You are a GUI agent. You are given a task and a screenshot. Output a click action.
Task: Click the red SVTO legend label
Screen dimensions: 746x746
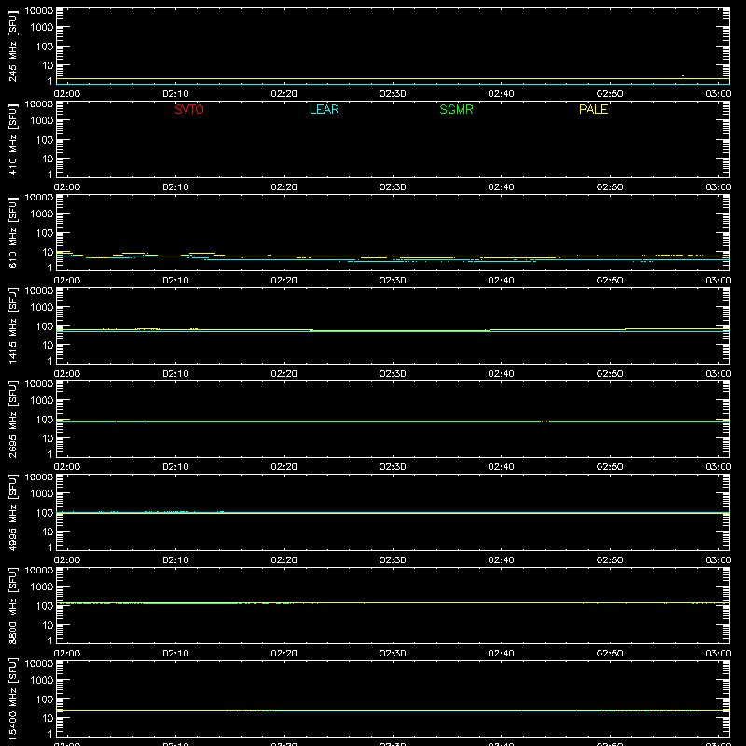pos(189,109)
